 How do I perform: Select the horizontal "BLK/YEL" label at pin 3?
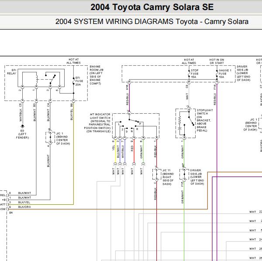coord(24,202)
